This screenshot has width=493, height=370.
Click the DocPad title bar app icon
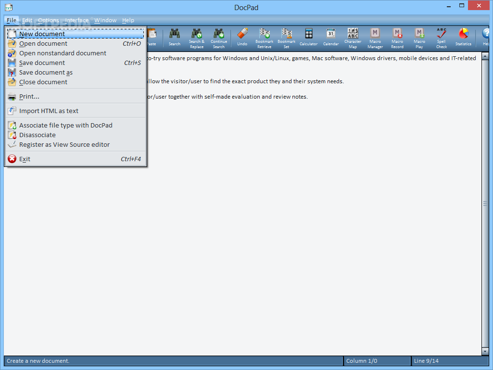9,7
